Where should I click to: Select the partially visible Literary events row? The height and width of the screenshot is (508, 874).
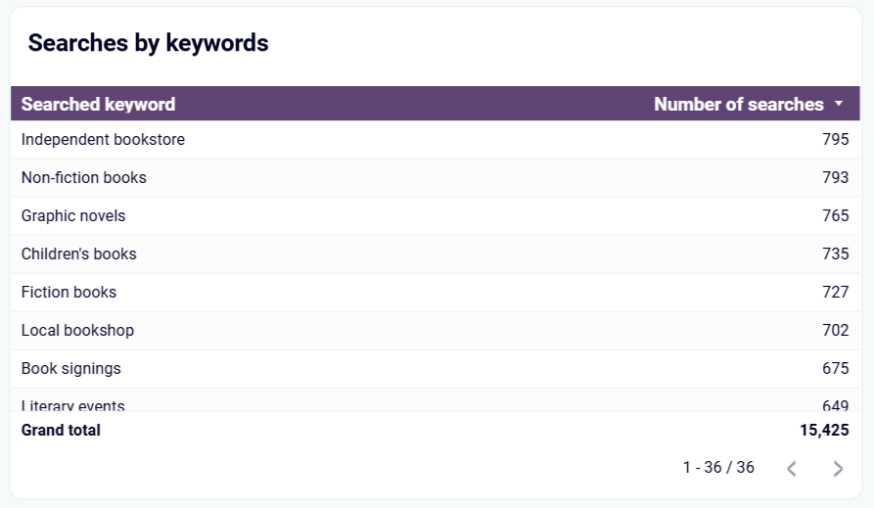(x=436, y=400)
